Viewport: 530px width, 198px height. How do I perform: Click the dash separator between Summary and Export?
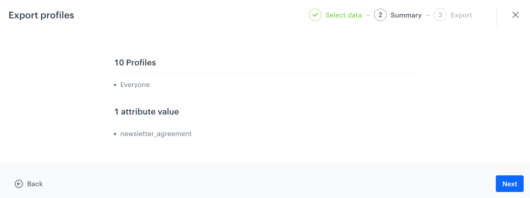click(427, 15)
